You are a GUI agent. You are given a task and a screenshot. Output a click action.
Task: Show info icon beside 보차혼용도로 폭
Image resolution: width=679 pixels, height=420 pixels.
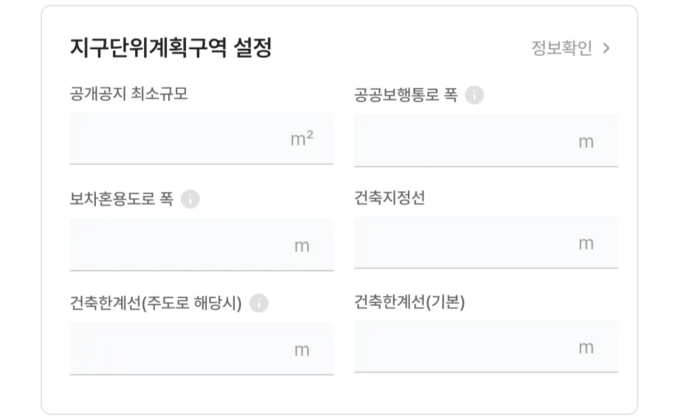[190, 199]
